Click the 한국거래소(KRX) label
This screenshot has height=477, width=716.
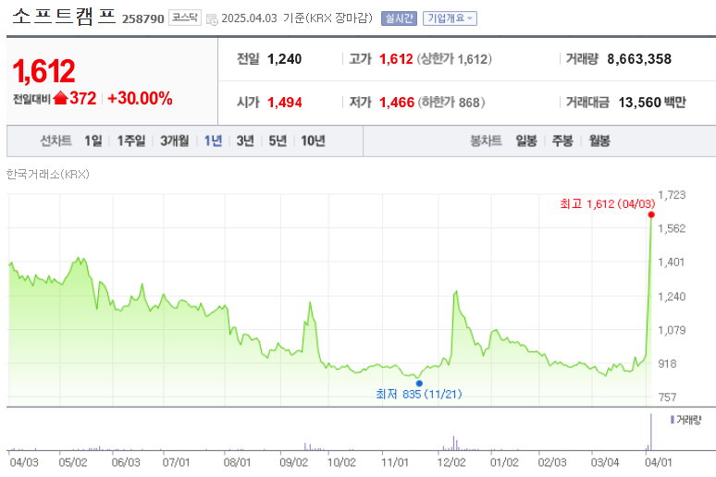(47, 174)
